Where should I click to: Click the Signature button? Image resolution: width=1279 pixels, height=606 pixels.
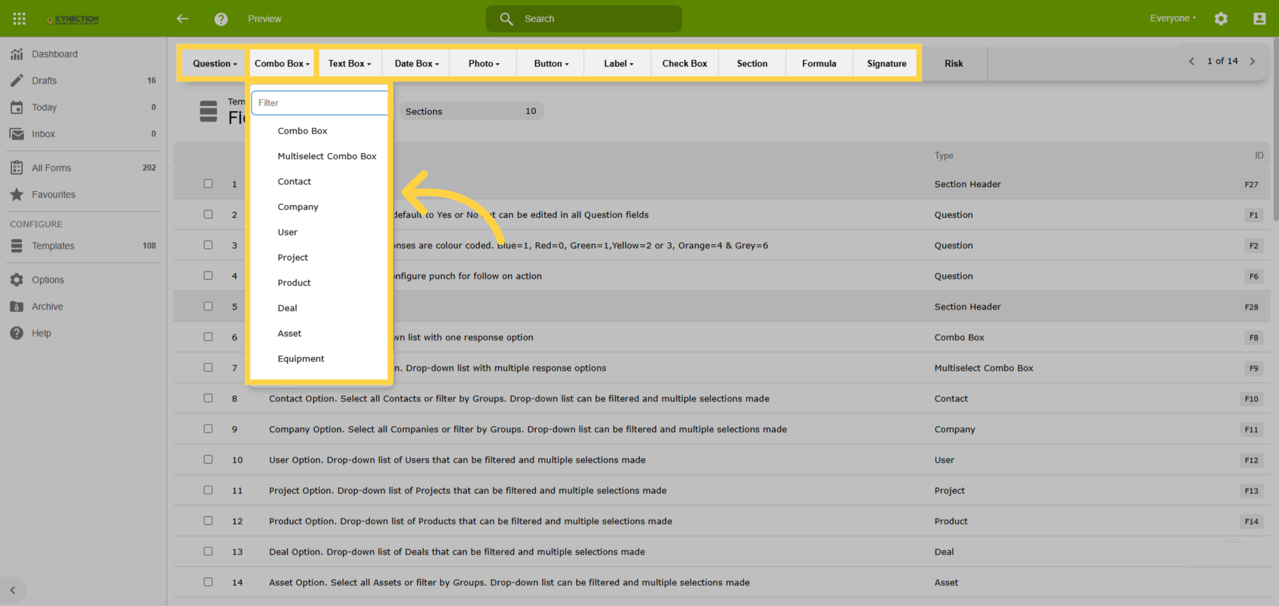[886, 63]
